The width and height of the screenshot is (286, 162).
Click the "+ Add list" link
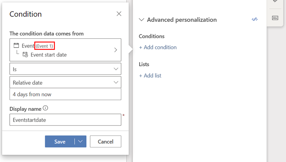pos(150,76)
